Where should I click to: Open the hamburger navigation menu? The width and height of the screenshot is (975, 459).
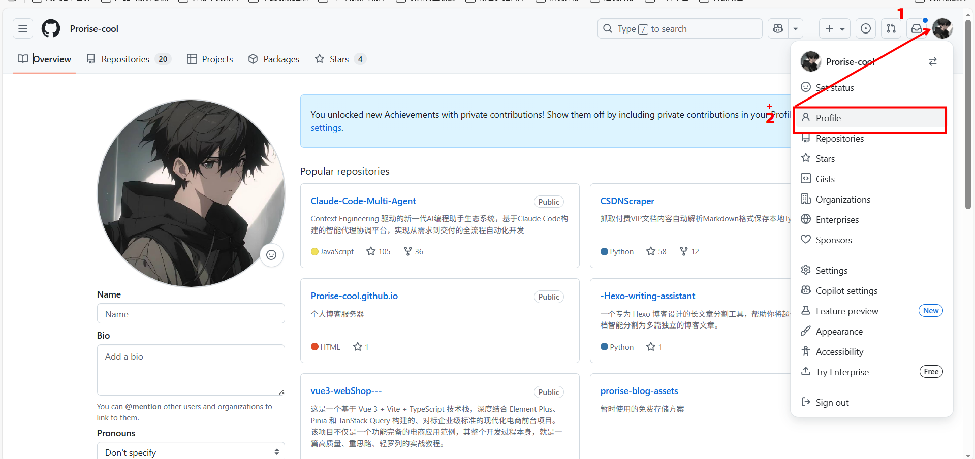pos(23,29)
